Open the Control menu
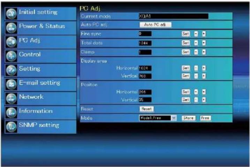This screenshot has height=167, width=250. [41, 56]
